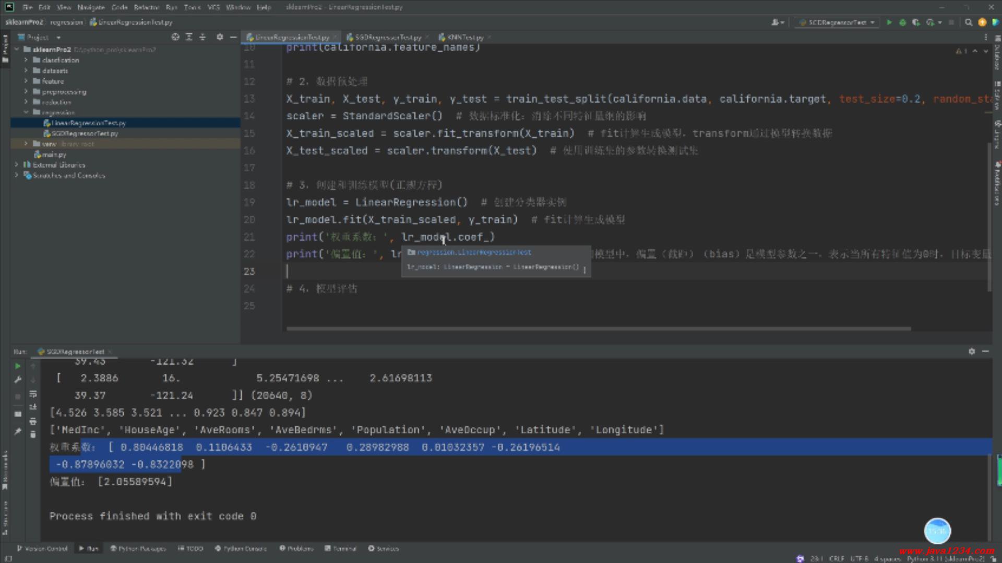Click Select Opened File target icon

tap(175, 37)
